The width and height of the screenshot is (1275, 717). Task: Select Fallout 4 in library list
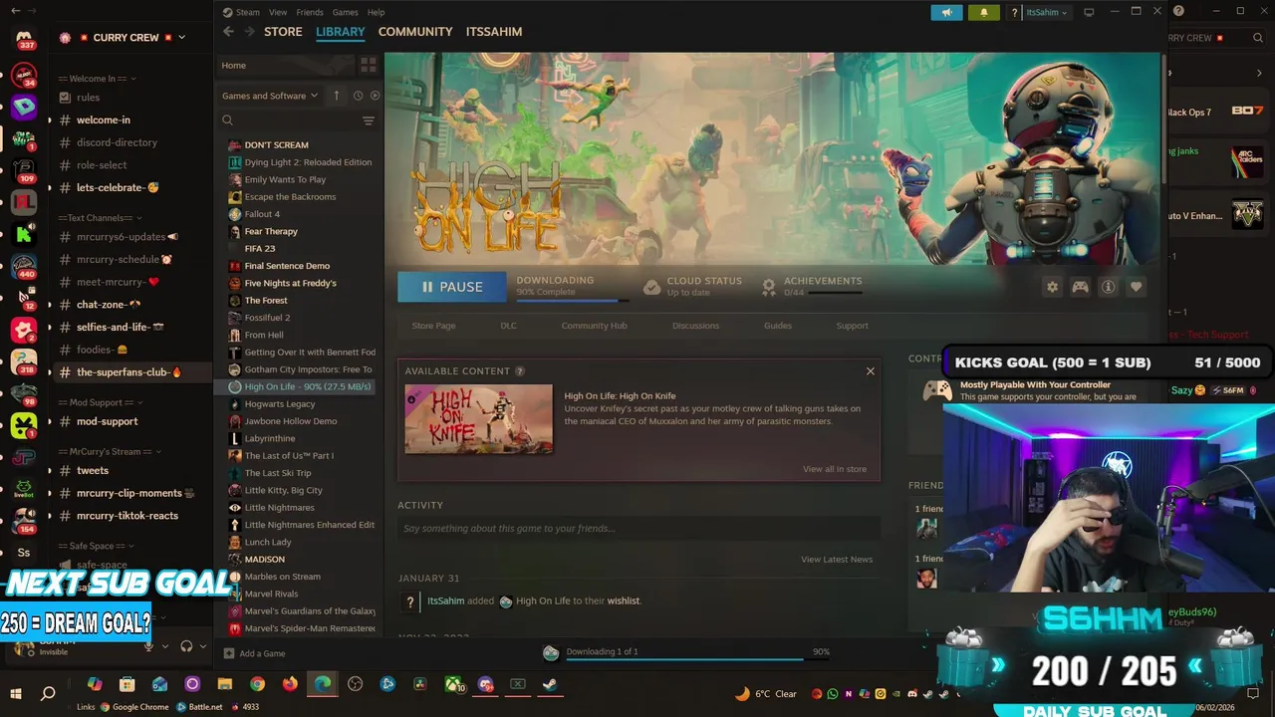pos(263,214)
